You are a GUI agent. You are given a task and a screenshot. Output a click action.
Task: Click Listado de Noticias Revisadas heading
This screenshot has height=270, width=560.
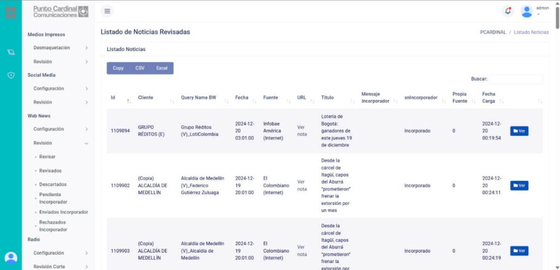coord(145,32)
